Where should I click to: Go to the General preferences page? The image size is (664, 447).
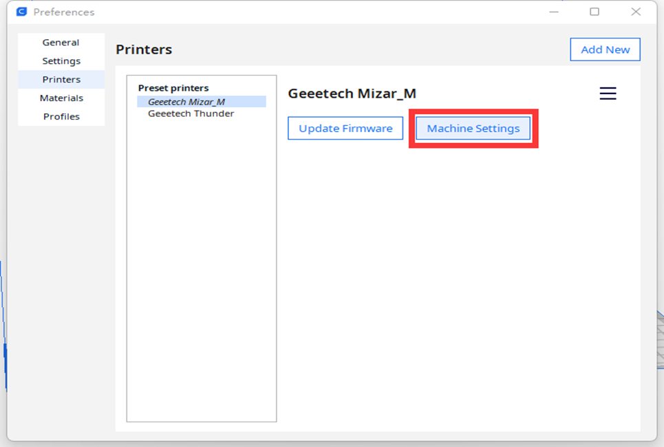point(61,43)
